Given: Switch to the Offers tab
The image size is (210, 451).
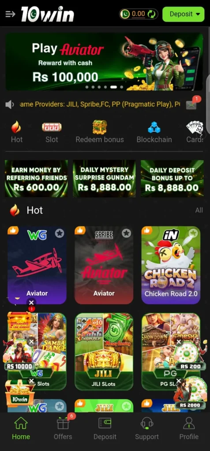Looking at the screenshot, I should pyautogui.click(x=63, y=428).
